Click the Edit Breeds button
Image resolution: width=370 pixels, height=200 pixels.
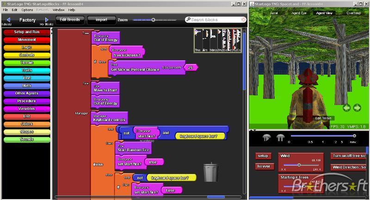pos(70,20)
